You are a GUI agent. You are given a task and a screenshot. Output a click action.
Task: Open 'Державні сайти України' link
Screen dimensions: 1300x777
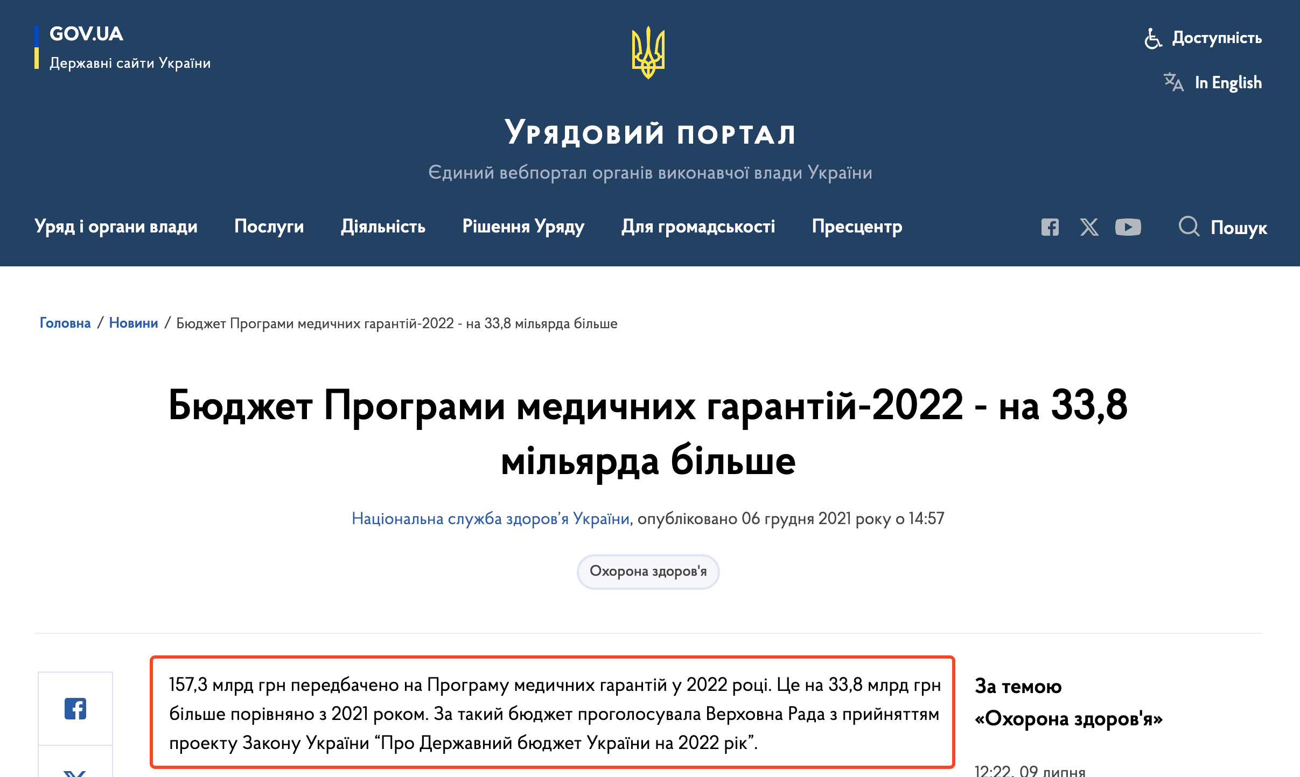130,63
